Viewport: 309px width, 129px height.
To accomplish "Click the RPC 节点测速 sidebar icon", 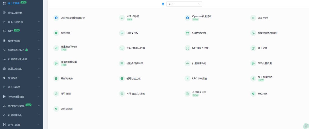I will [x=4, y=22].
